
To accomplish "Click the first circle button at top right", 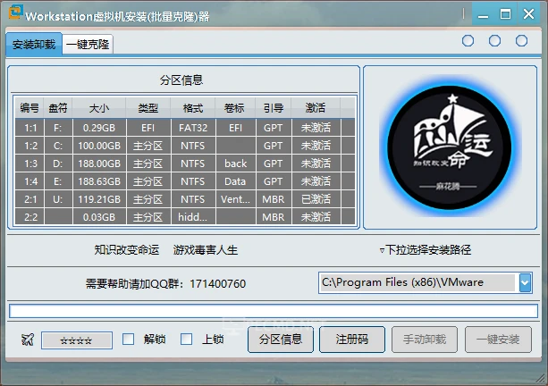I will tap(468, 41).
